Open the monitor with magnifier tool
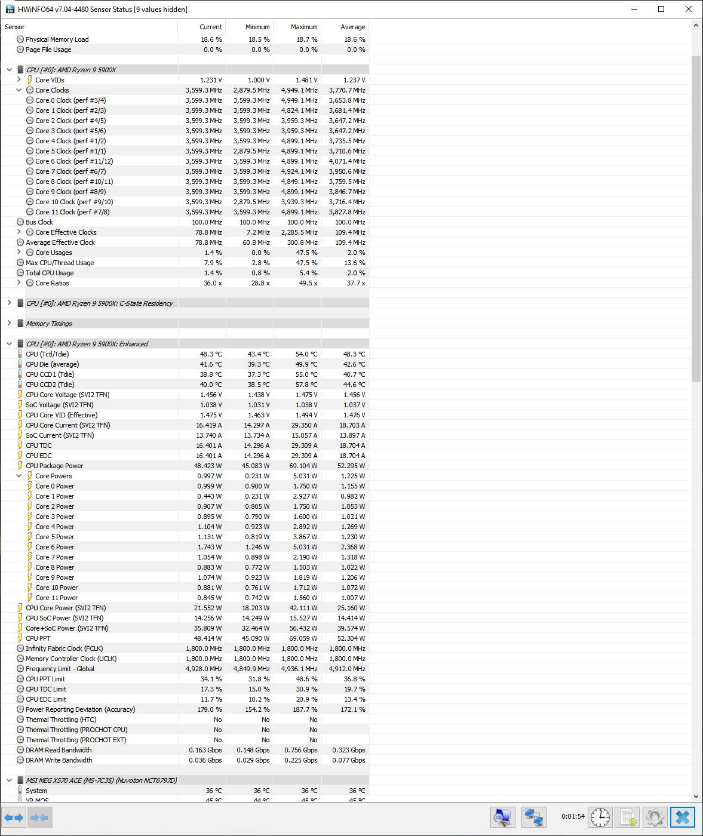This screenshot has width=703, height=836. click(x=503, y=817)
